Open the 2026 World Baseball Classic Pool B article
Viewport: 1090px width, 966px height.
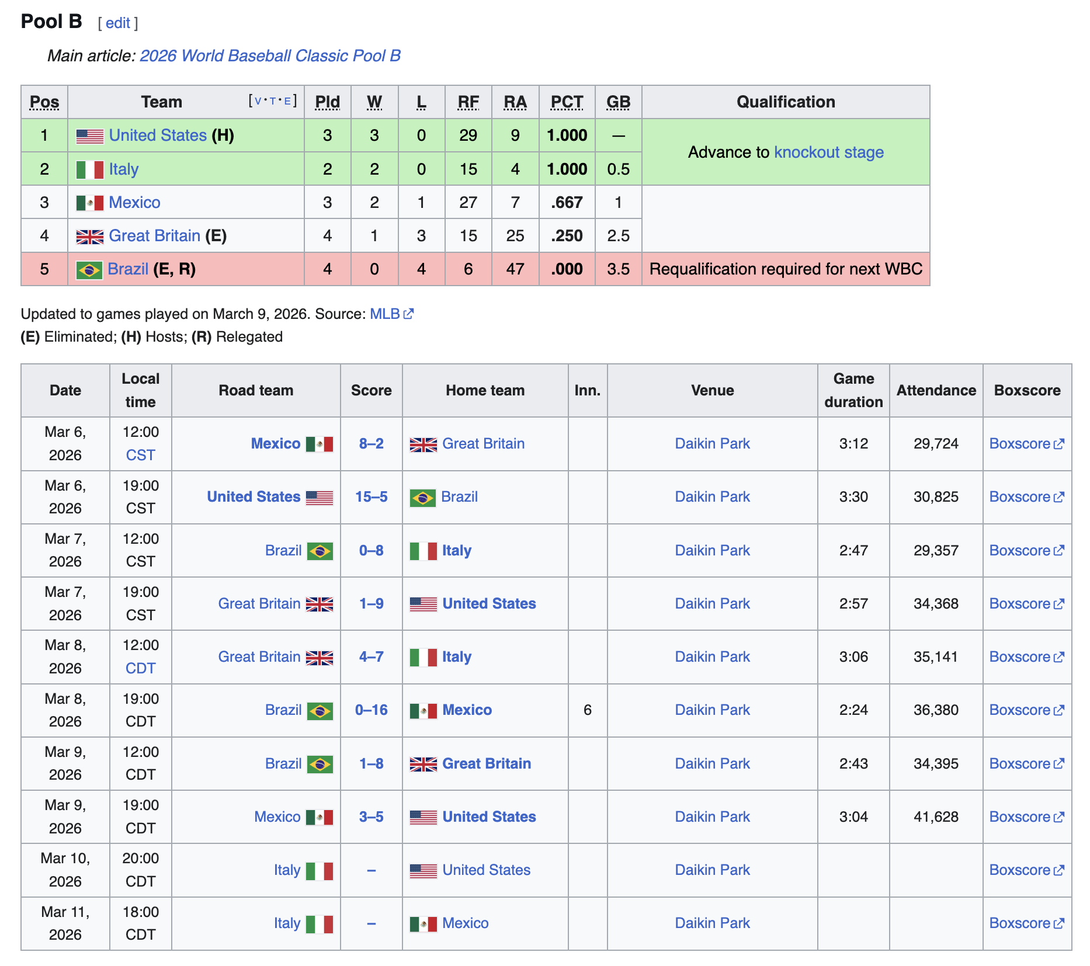point(270,55)
